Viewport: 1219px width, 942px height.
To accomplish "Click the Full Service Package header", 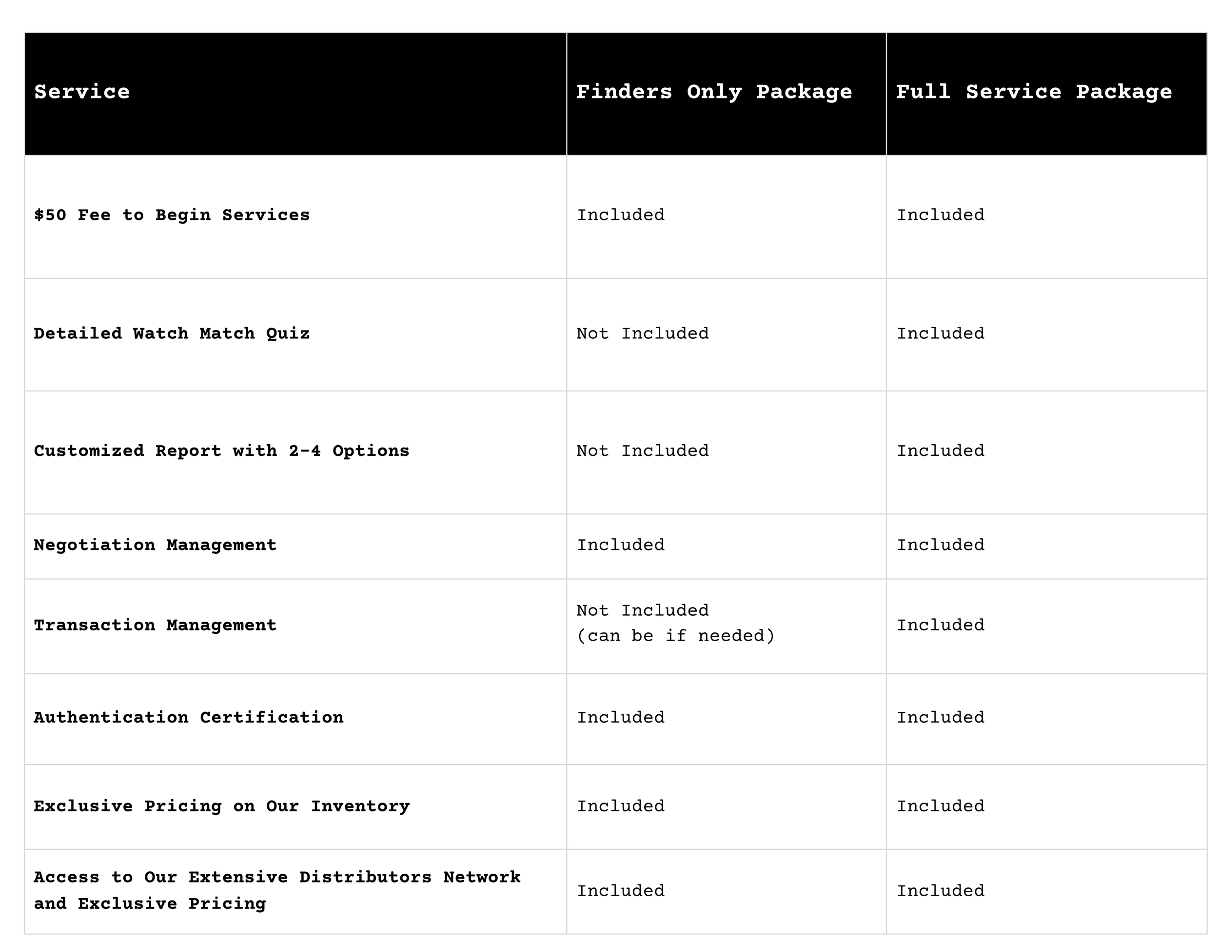I will pyautogui.click(x=1034, y=92).
